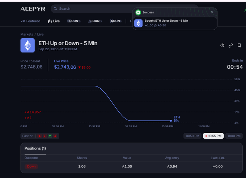Click the 1,06 shares value

pyautogui.click(x=82, y=166)
